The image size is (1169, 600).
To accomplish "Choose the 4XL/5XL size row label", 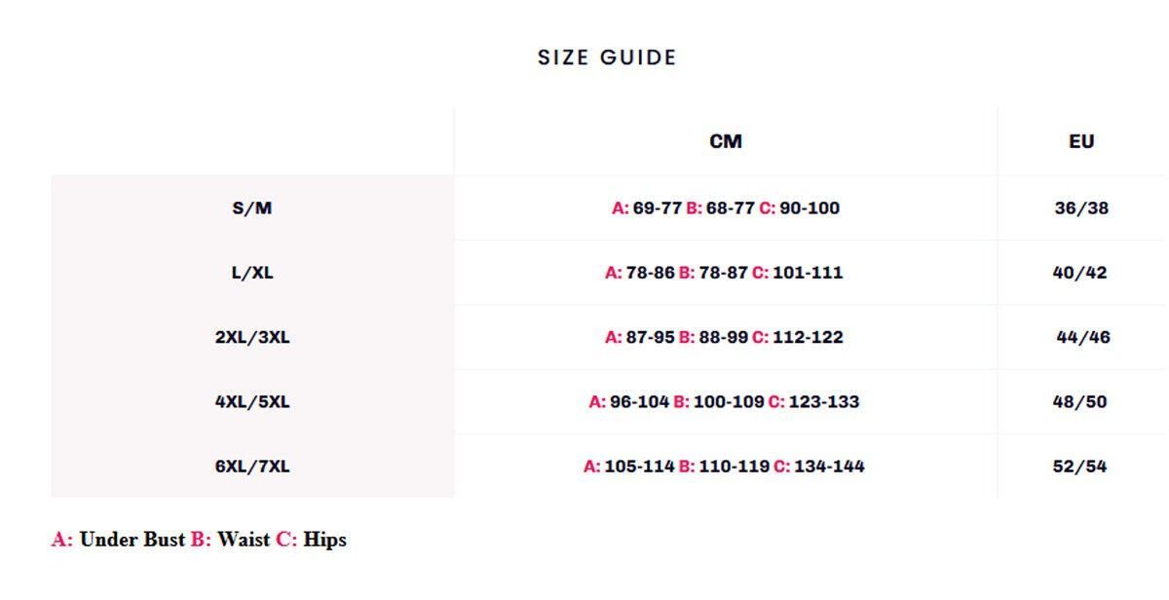I will 252,401.
